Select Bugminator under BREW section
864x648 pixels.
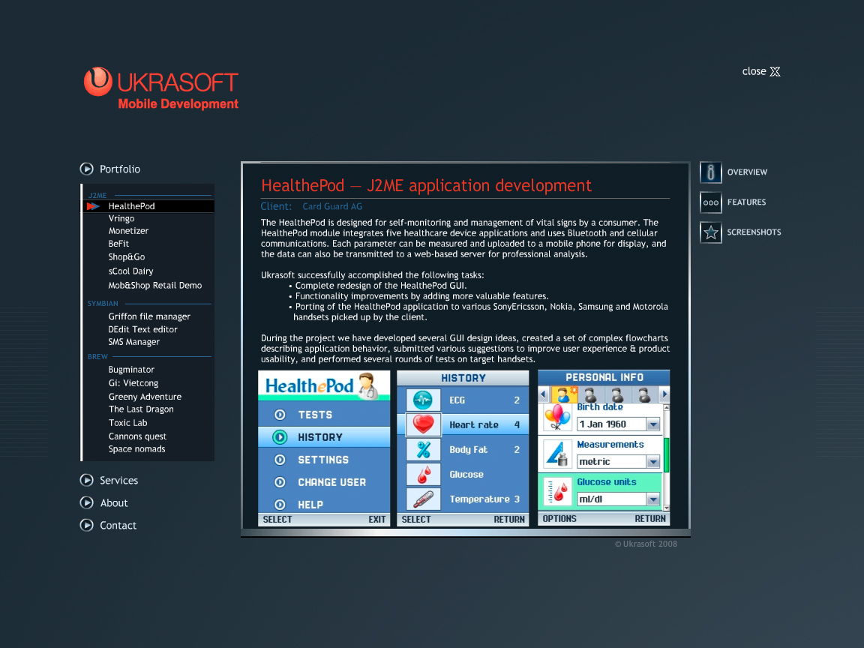131,370
